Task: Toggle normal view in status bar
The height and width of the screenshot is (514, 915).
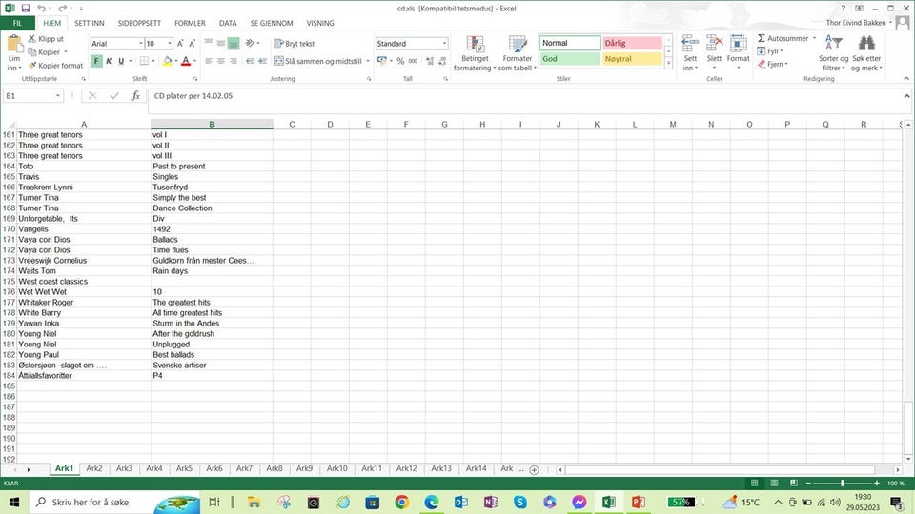Action: point(754,484)
